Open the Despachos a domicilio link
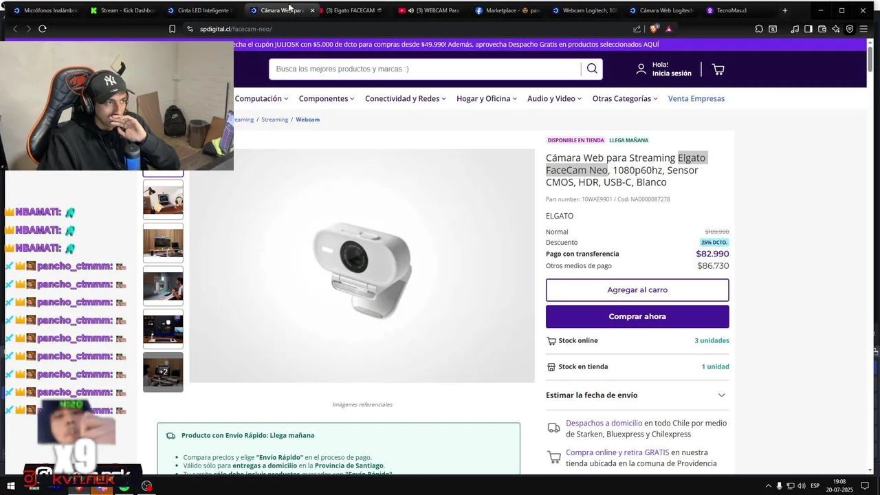This screenshot has height=495, width=880. pyautogui.click(x=604, y=423)
